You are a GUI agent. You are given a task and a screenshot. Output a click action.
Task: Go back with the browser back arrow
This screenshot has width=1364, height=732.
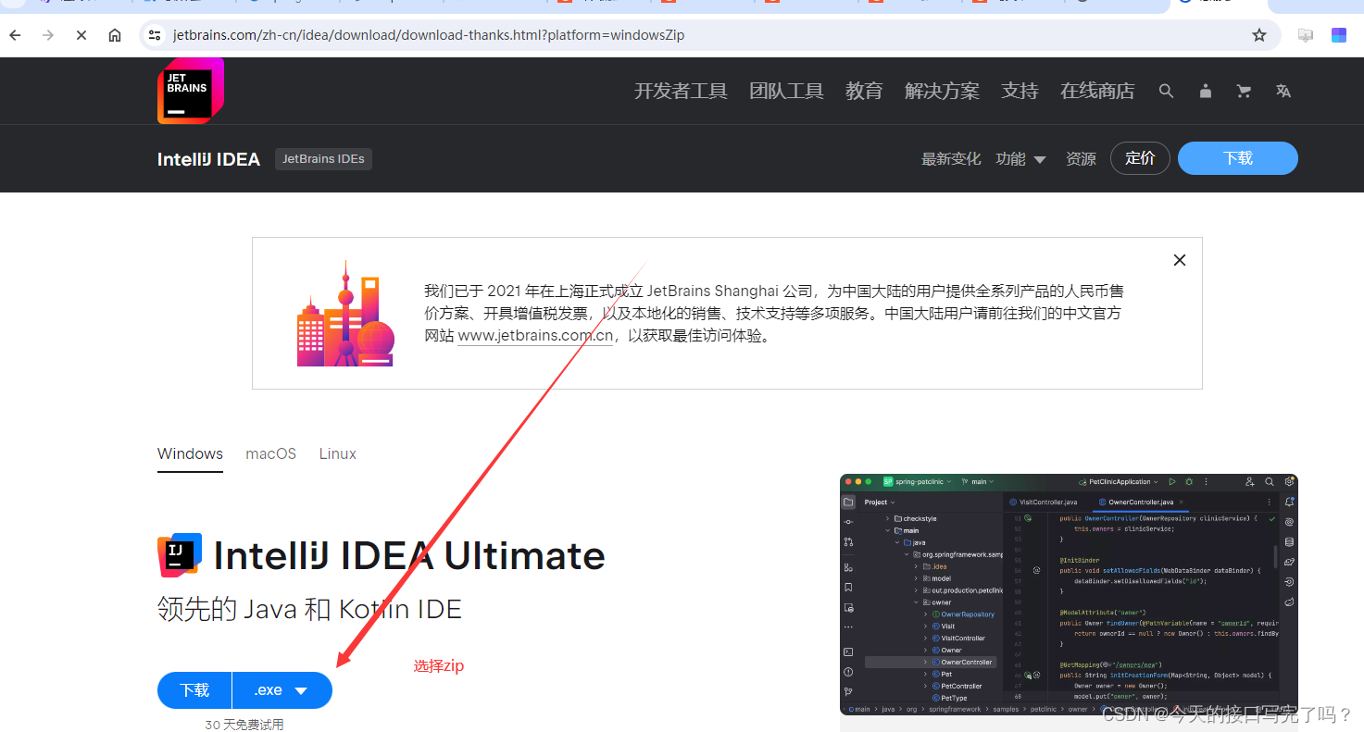[x=15, y=35]
